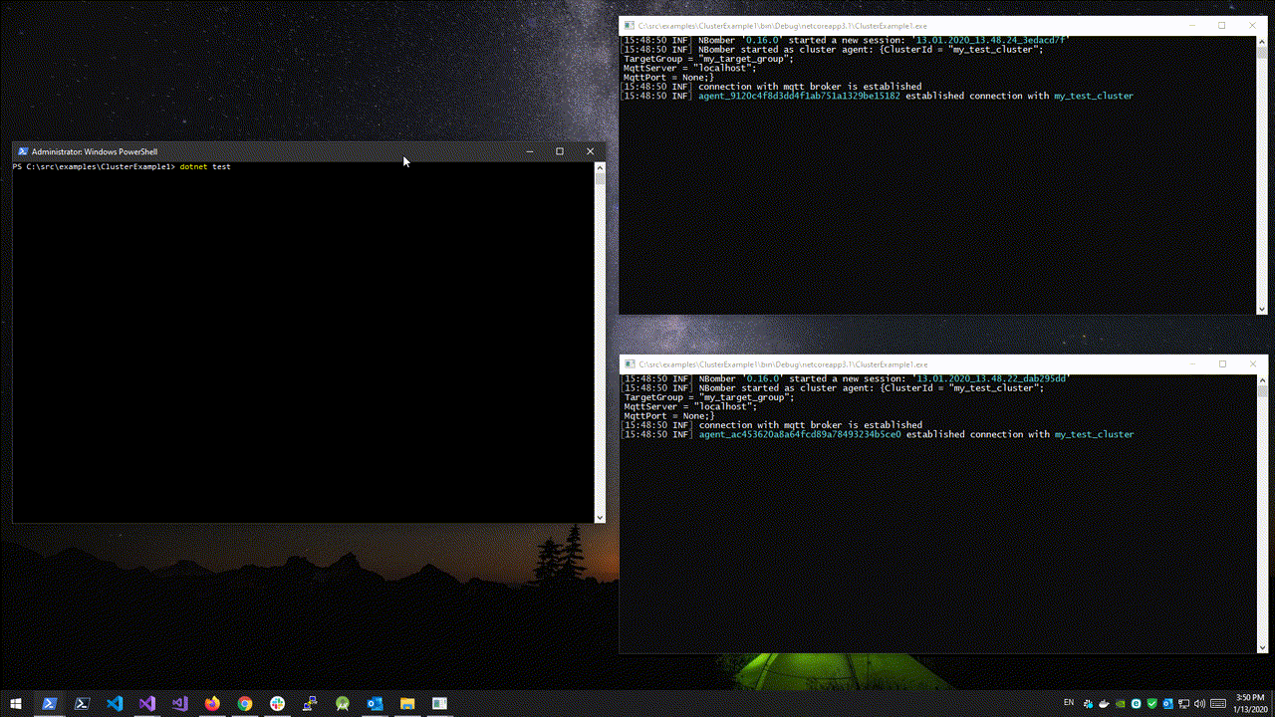Open the Windows Start menu
1275x717 pixels.
[16, 703]
